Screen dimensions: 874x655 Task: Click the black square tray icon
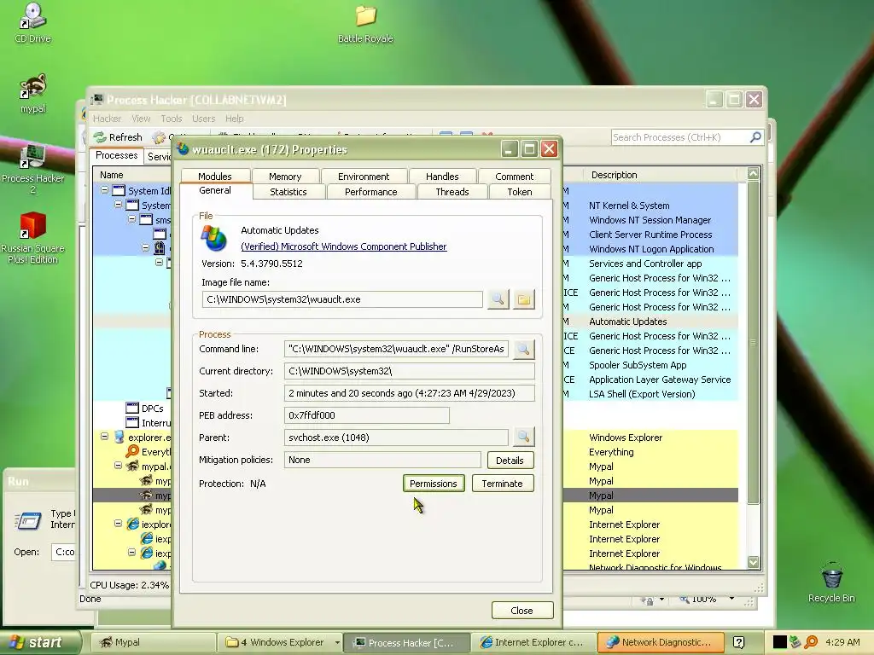pyautogui.click(x=780, y=642)
